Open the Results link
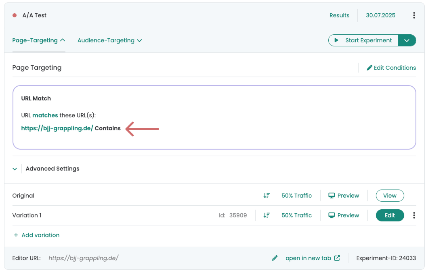This screenshot has width=428, height=273. [339, 15]
